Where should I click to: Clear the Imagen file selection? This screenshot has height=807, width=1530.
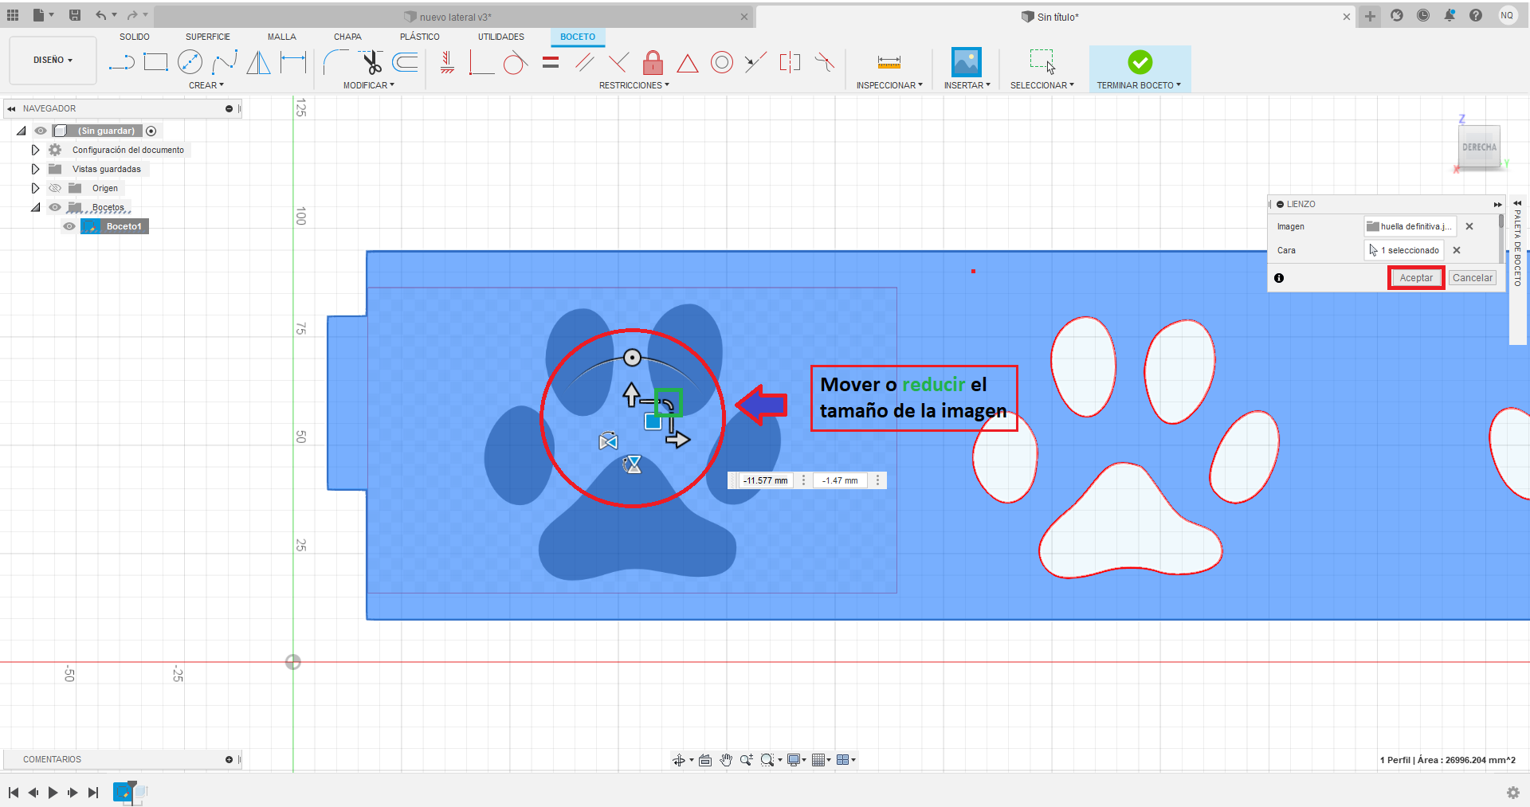(x=1469, y=226)
